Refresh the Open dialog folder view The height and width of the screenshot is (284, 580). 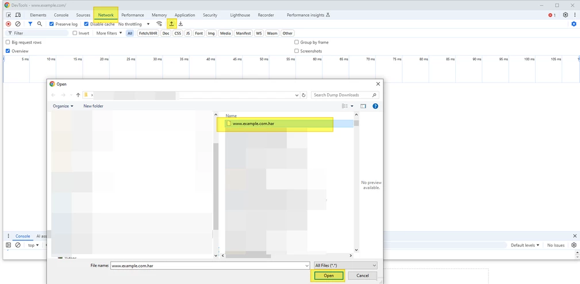click(x=304, y=95)
